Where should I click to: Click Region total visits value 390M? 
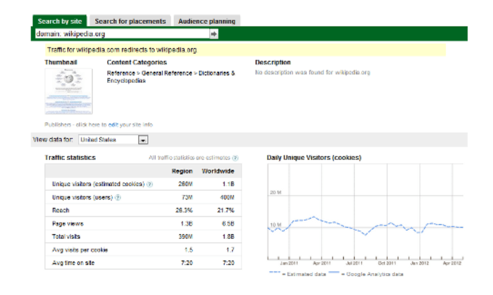(185, 237)
